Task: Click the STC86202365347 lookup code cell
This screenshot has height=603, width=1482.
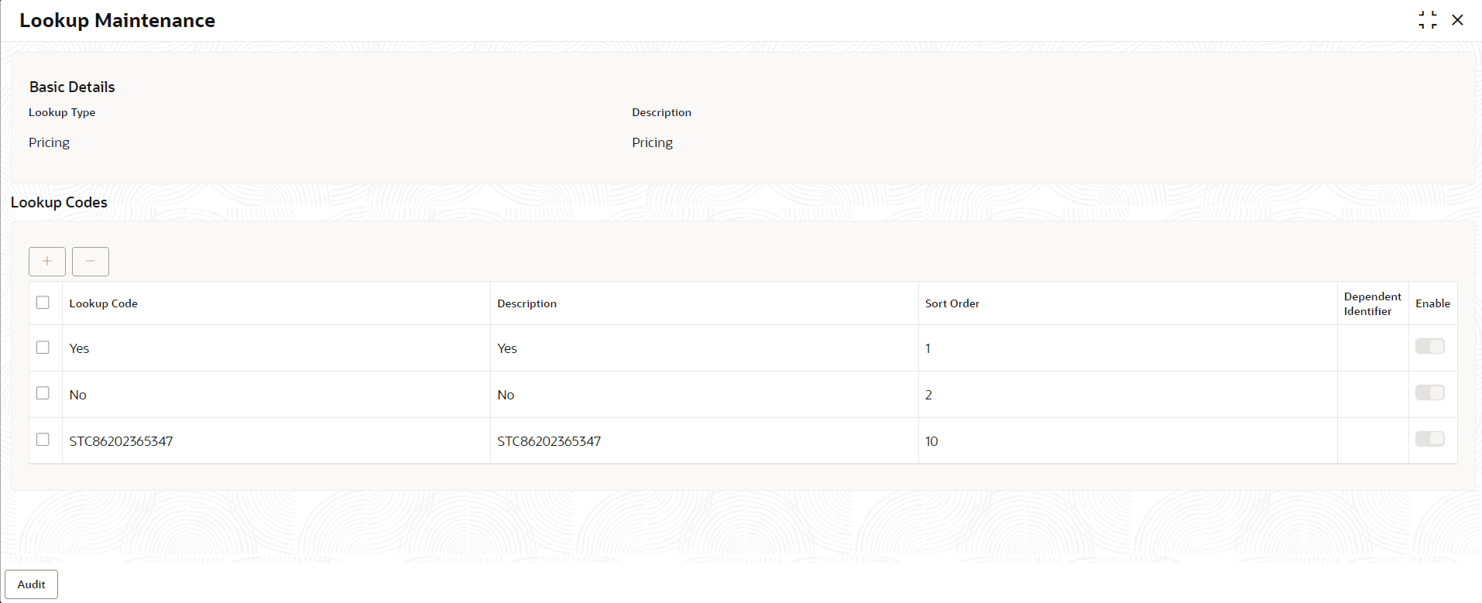Action: tap(121, 441)
